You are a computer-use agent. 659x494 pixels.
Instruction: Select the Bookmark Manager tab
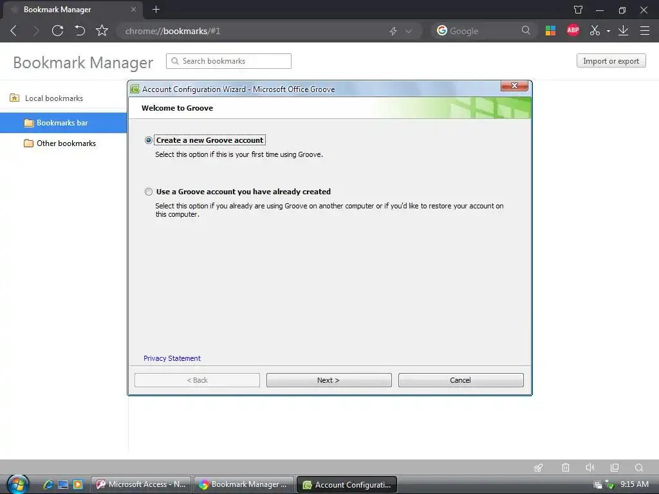point(71,10)
